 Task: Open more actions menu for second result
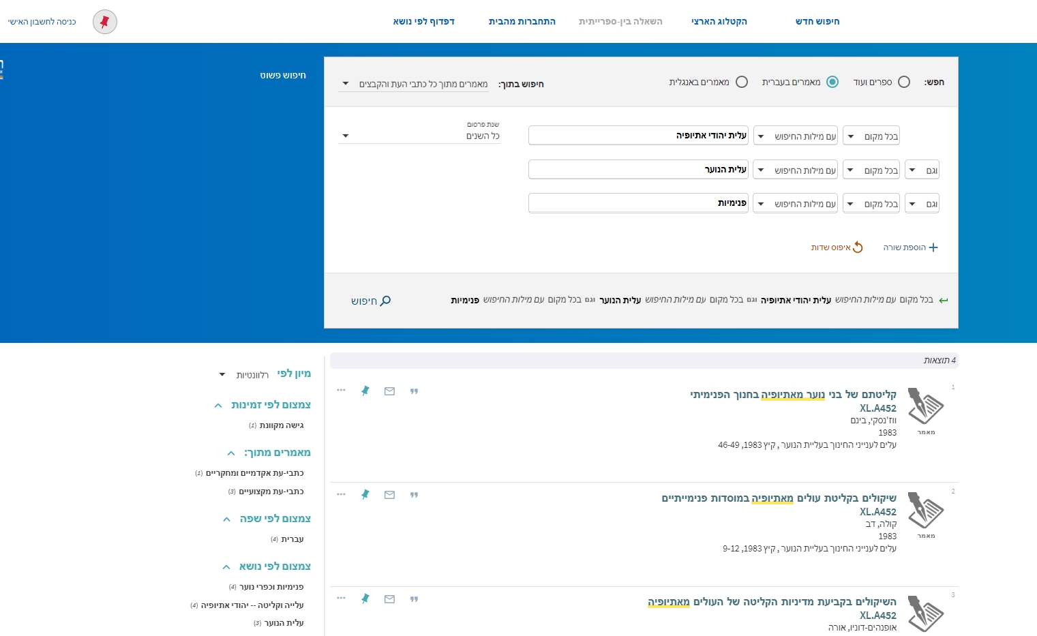coord(341,494)
